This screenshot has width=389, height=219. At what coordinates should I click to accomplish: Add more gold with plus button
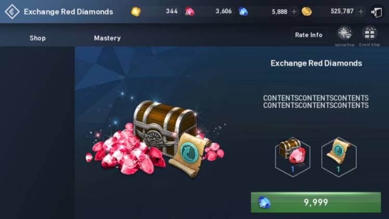361,11
